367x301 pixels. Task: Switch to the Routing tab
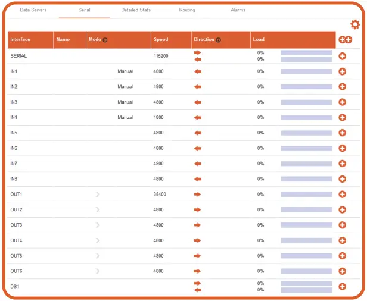click(187, 10)
